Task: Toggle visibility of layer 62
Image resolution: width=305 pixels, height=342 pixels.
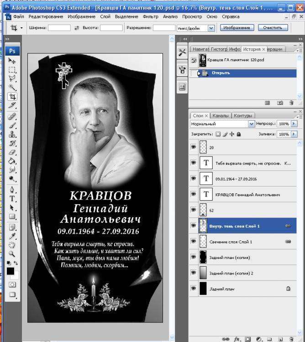Action: (194, 210)
